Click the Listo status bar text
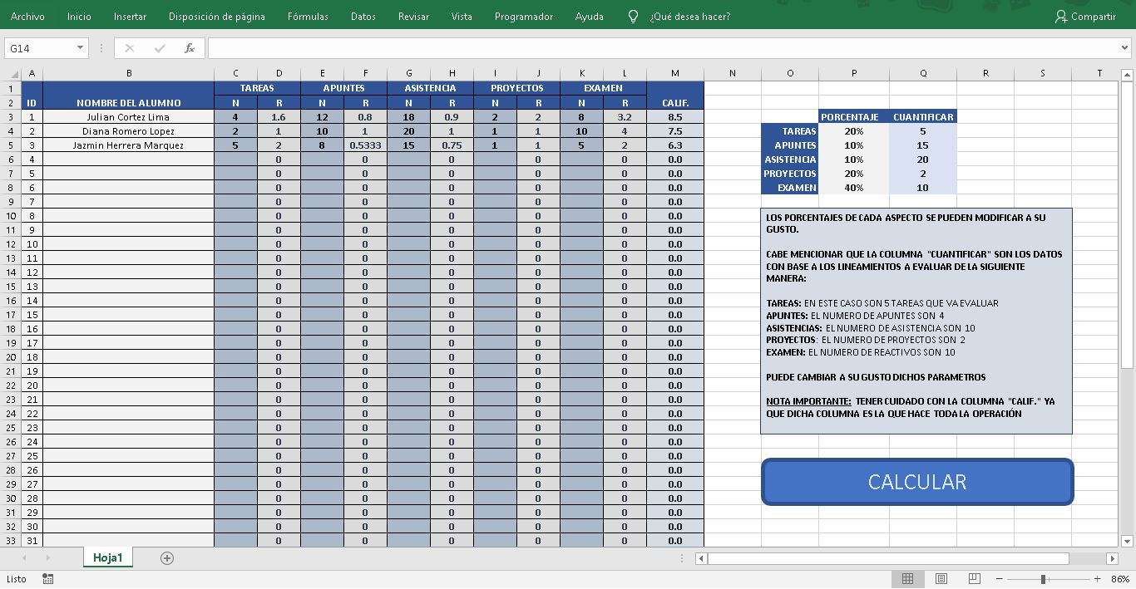The height and width of the screenshot is (589, 1136). 17,579
